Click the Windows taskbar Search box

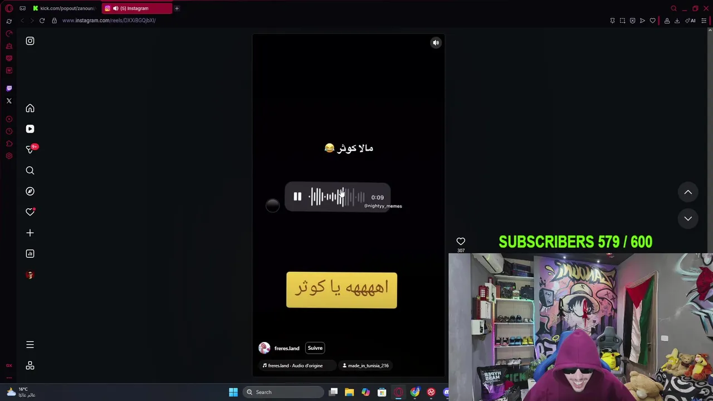(x=284, y=392)
